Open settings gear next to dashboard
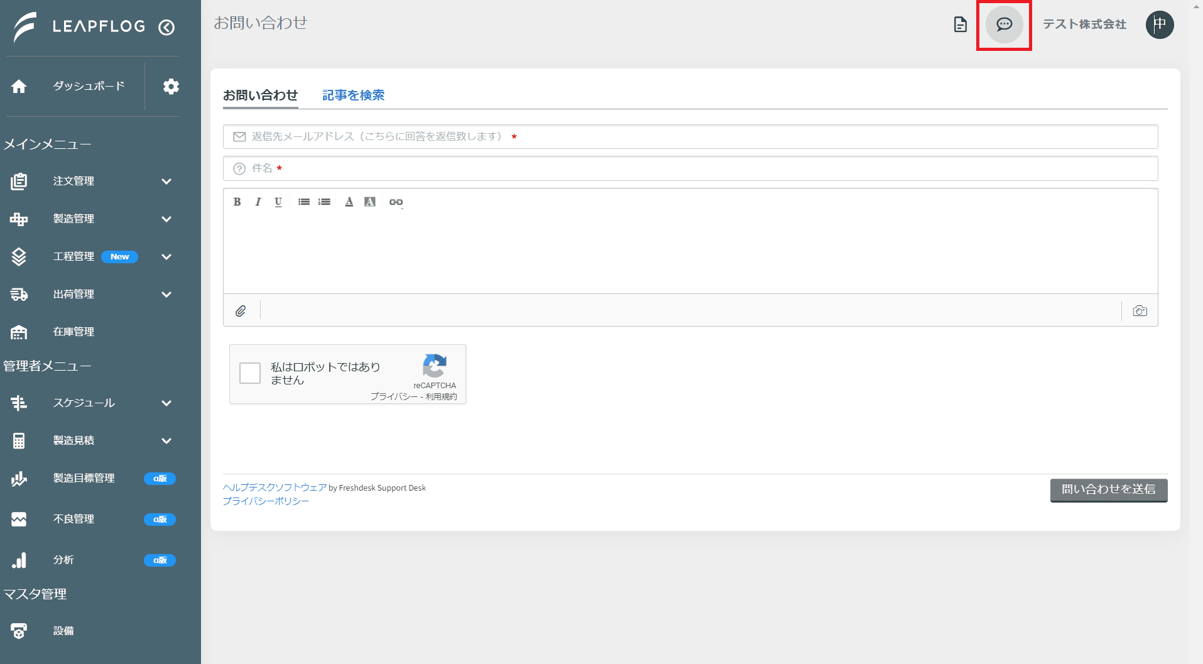 click(171, 86)
